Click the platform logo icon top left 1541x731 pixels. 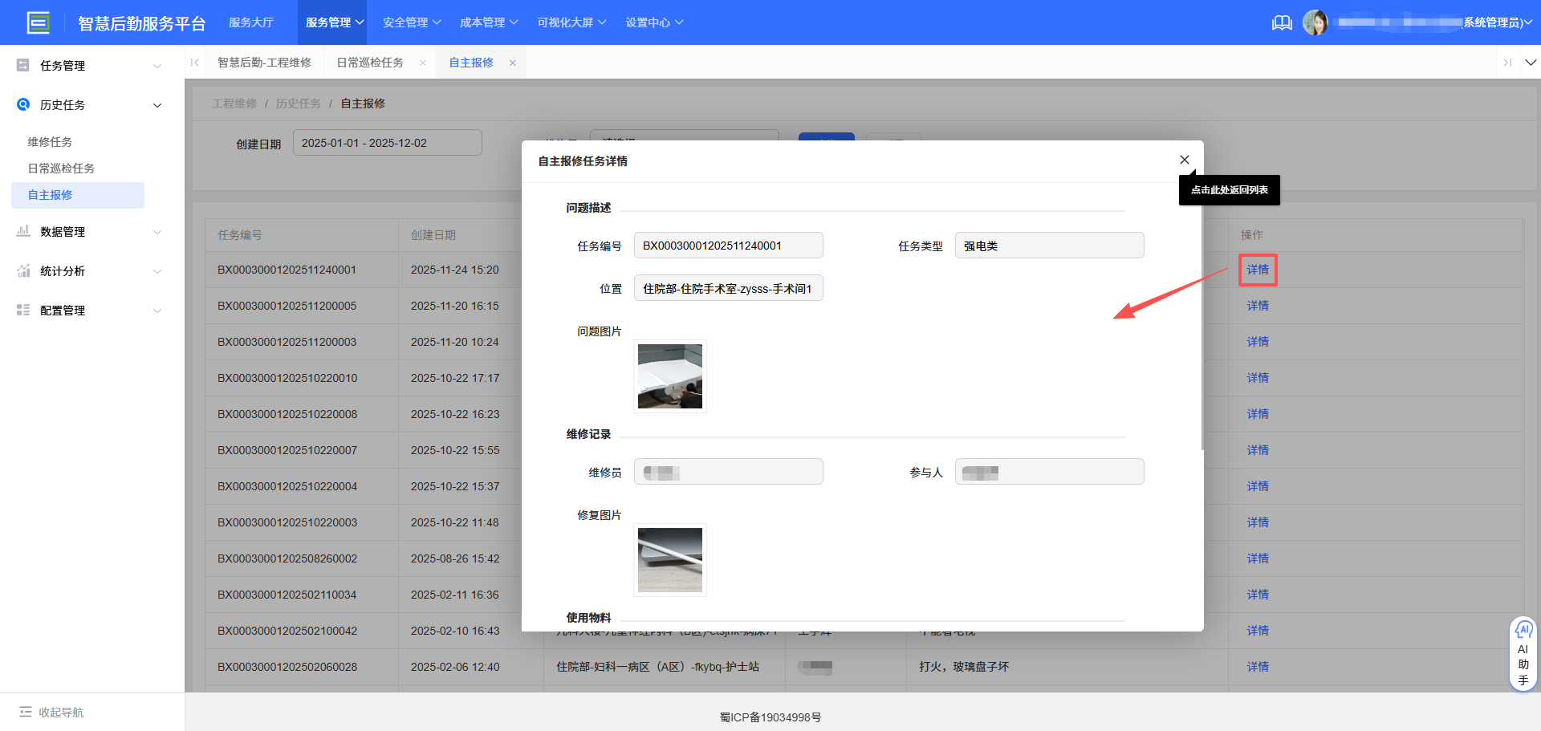(x=38, y=22)
